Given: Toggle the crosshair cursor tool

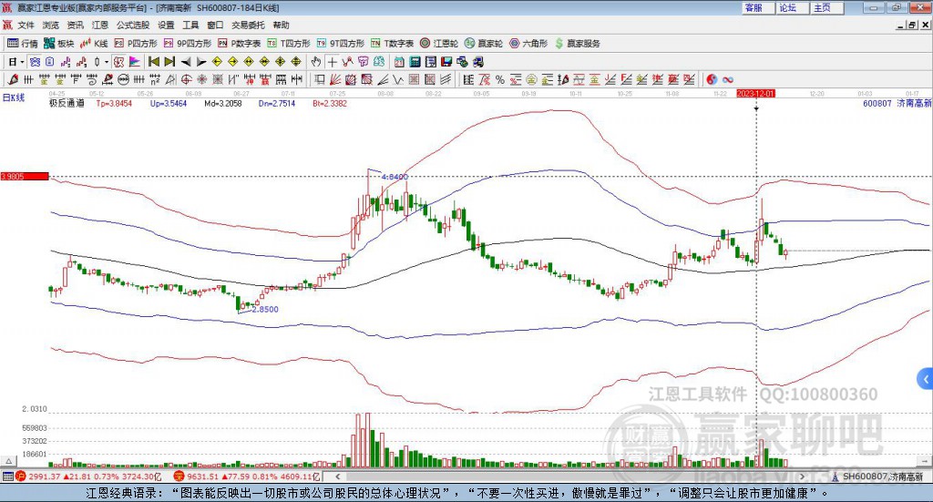Looking at the screenshot, I should click(x=332, y=62).
